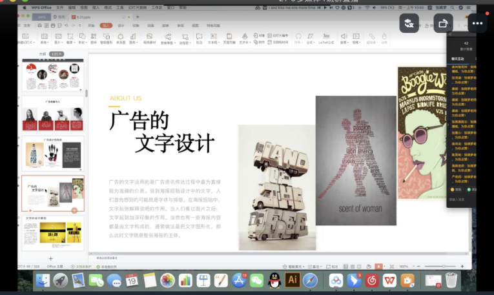This screenshot has height=295, width=494.
Task: Expand the slideshow play button dropdown arrow
Action: 386,267
